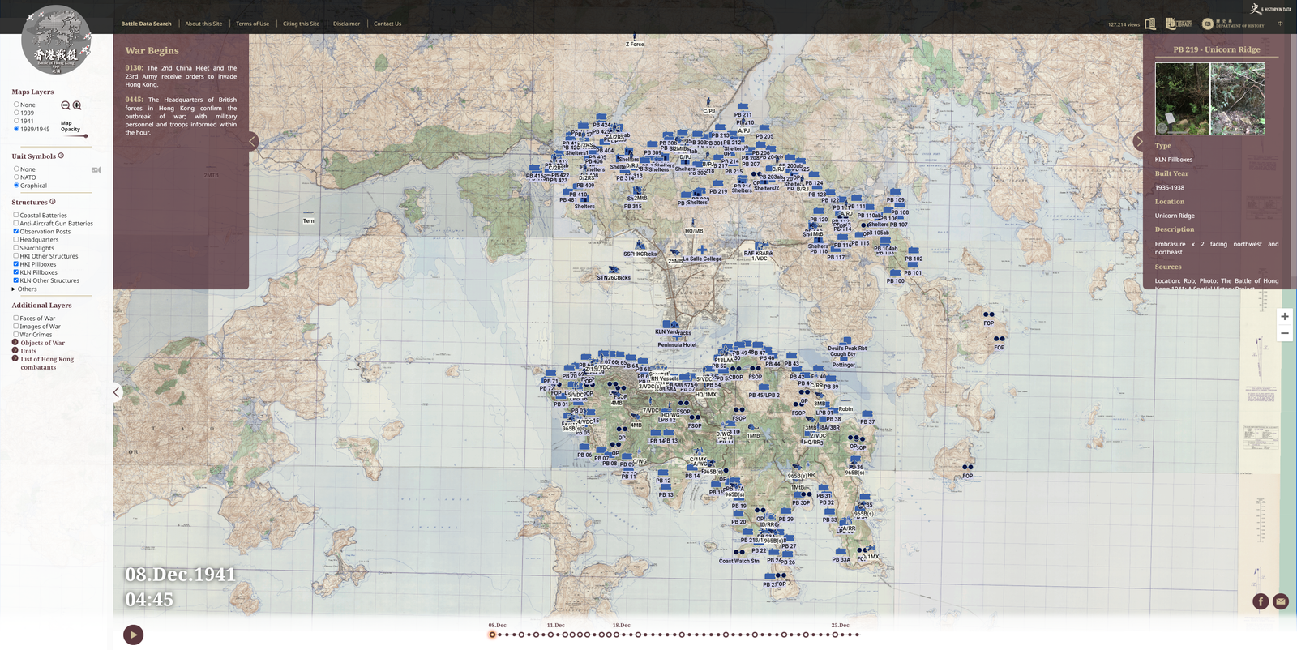The width and height of the screenshot is (1297, 650).
Task: Click the map layers zoom-in magnifier icon
Action: (x=77, y=105)
